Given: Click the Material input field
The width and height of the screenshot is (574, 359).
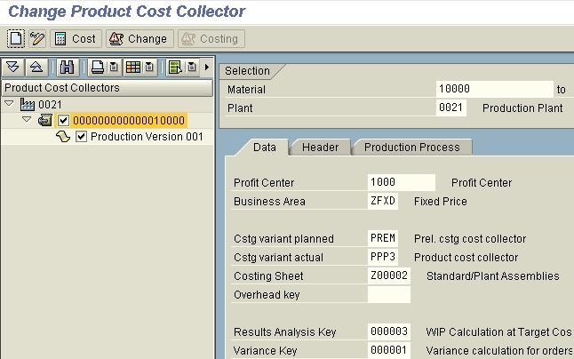Looking at the screenshot, I should [x=493, y=89].
